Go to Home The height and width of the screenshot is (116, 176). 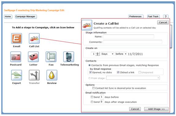(x=8, y=17)
